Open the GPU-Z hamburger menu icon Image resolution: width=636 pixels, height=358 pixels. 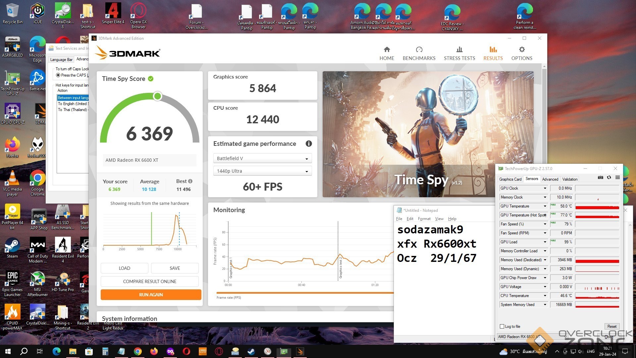(x=617, y=178)
